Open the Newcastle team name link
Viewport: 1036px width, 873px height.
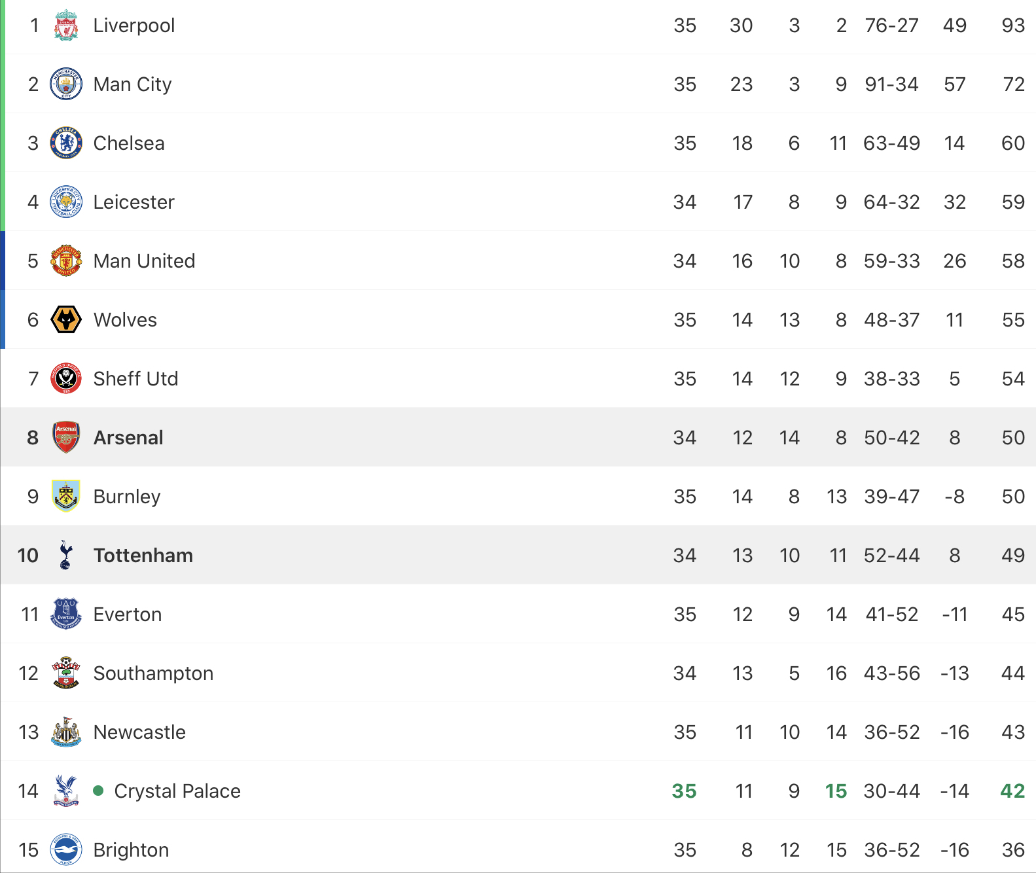(x=139, y=732)
